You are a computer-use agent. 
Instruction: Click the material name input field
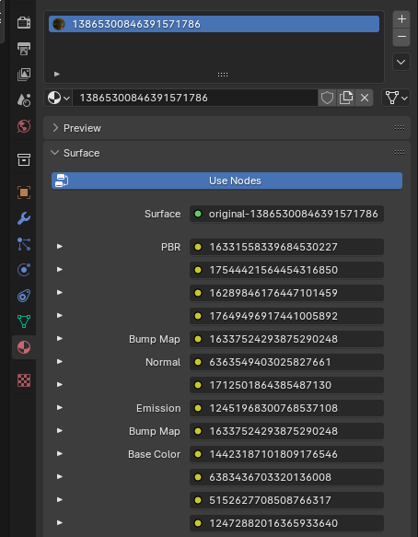pos(195,98)
